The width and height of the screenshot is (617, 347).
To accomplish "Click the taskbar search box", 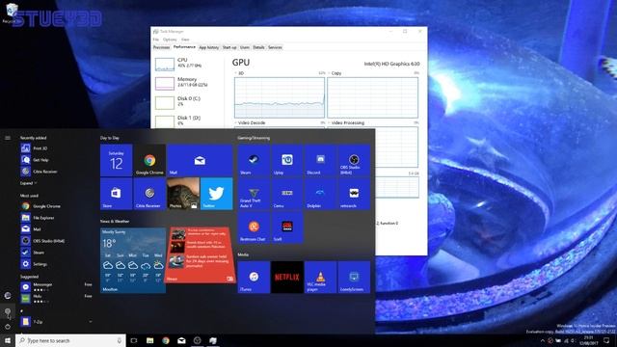I will (x=70, y=340).
